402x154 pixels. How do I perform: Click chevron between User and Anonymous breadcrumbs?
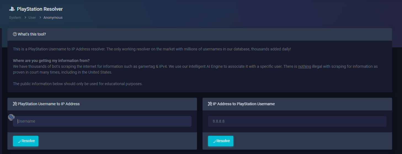pos(40,18)
